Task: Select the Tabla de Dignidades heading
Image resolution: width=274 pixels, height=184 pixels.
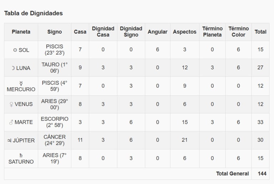Action: click(x=34, y=13)
